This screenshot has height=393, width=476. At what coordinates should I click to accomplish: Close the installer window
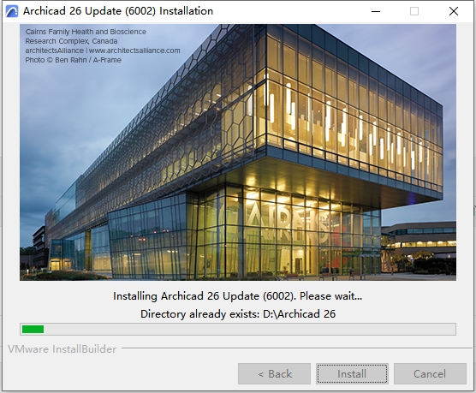tap(454, 11)
